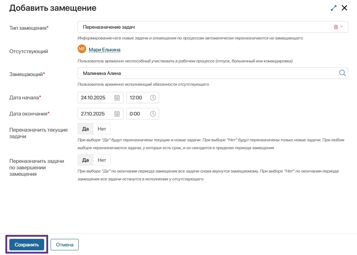Click the expand dialog arrows icon
This screenshot has width=357, height=255.
click(334, 8)
